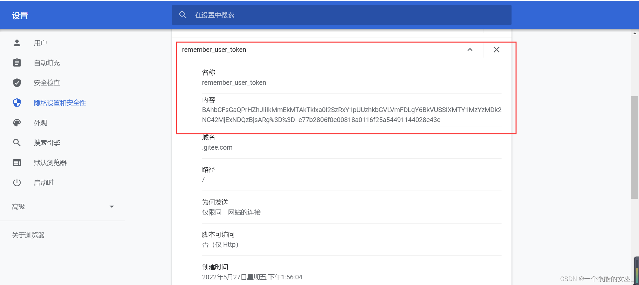Expand the 高级 section arrow
This screenshot has width=639, height=285.
pos(112,207)
